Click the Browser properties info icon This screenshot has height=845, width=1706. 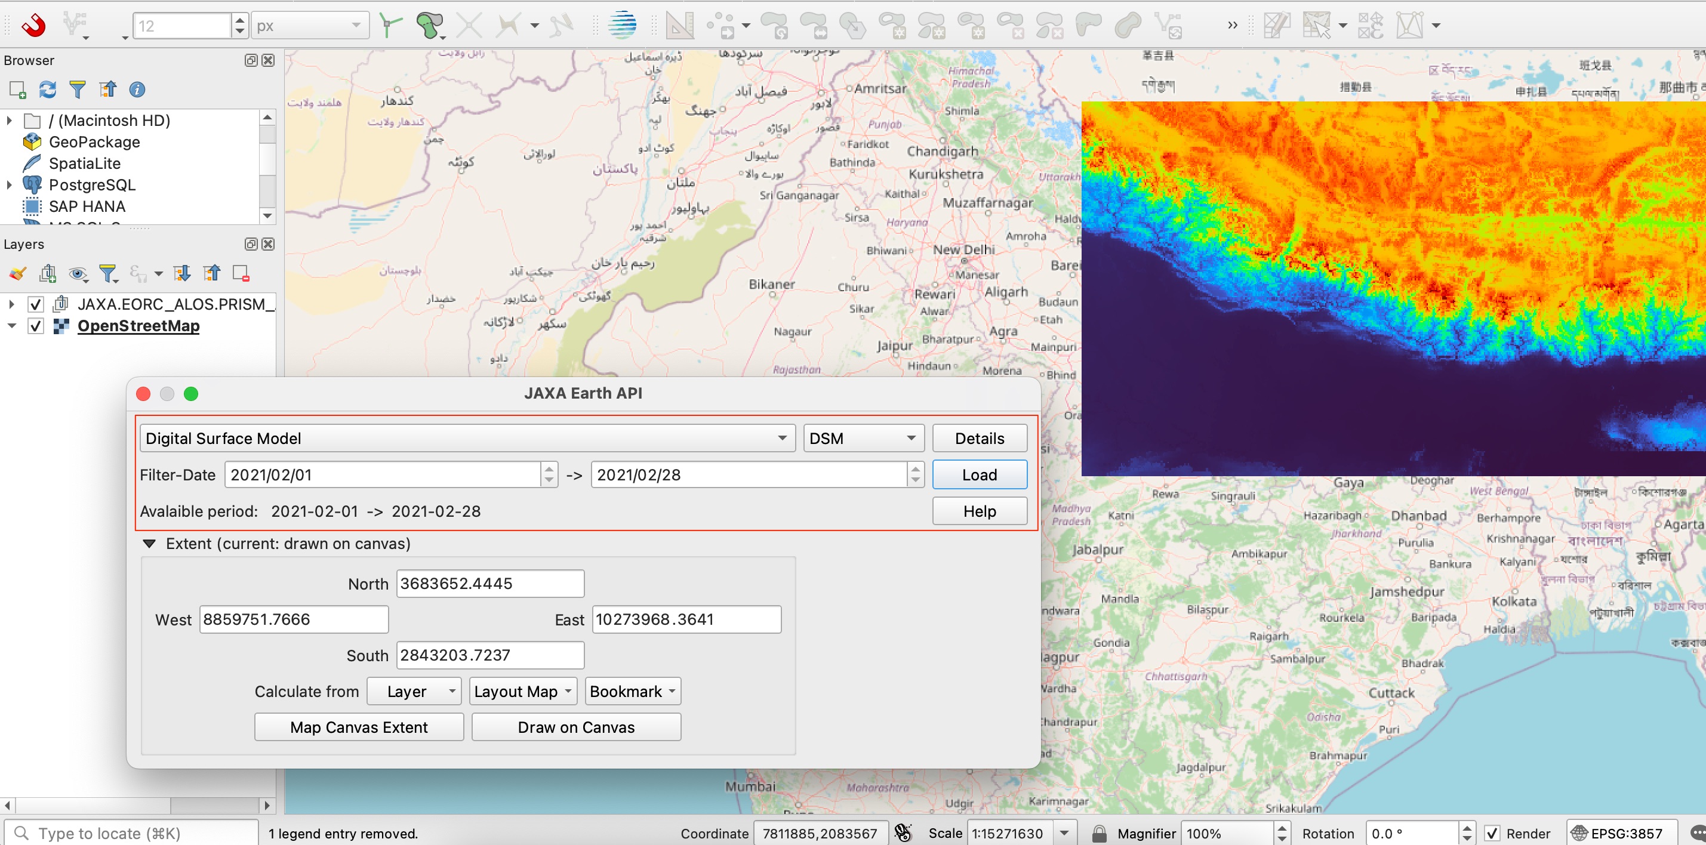point(137,90)
